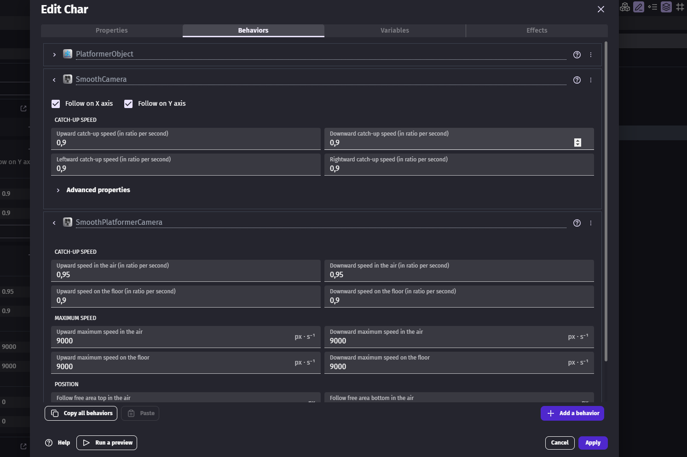Click the layers icon in top toolbar
Viewport: 687px width, 457px height.
point(666,7)
